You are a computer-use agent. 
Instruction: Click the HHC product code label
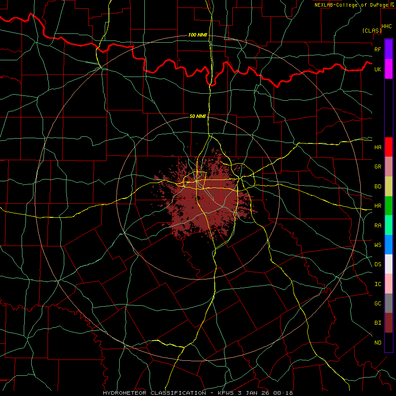[387, 26]
